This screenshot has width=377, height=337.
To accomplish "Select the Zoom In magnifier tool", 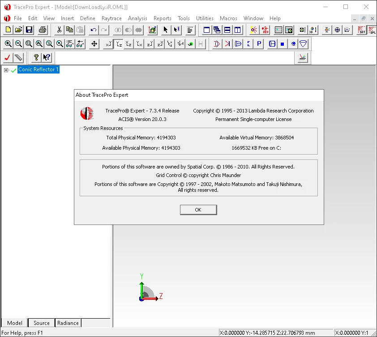I will [x=8, y=44].
